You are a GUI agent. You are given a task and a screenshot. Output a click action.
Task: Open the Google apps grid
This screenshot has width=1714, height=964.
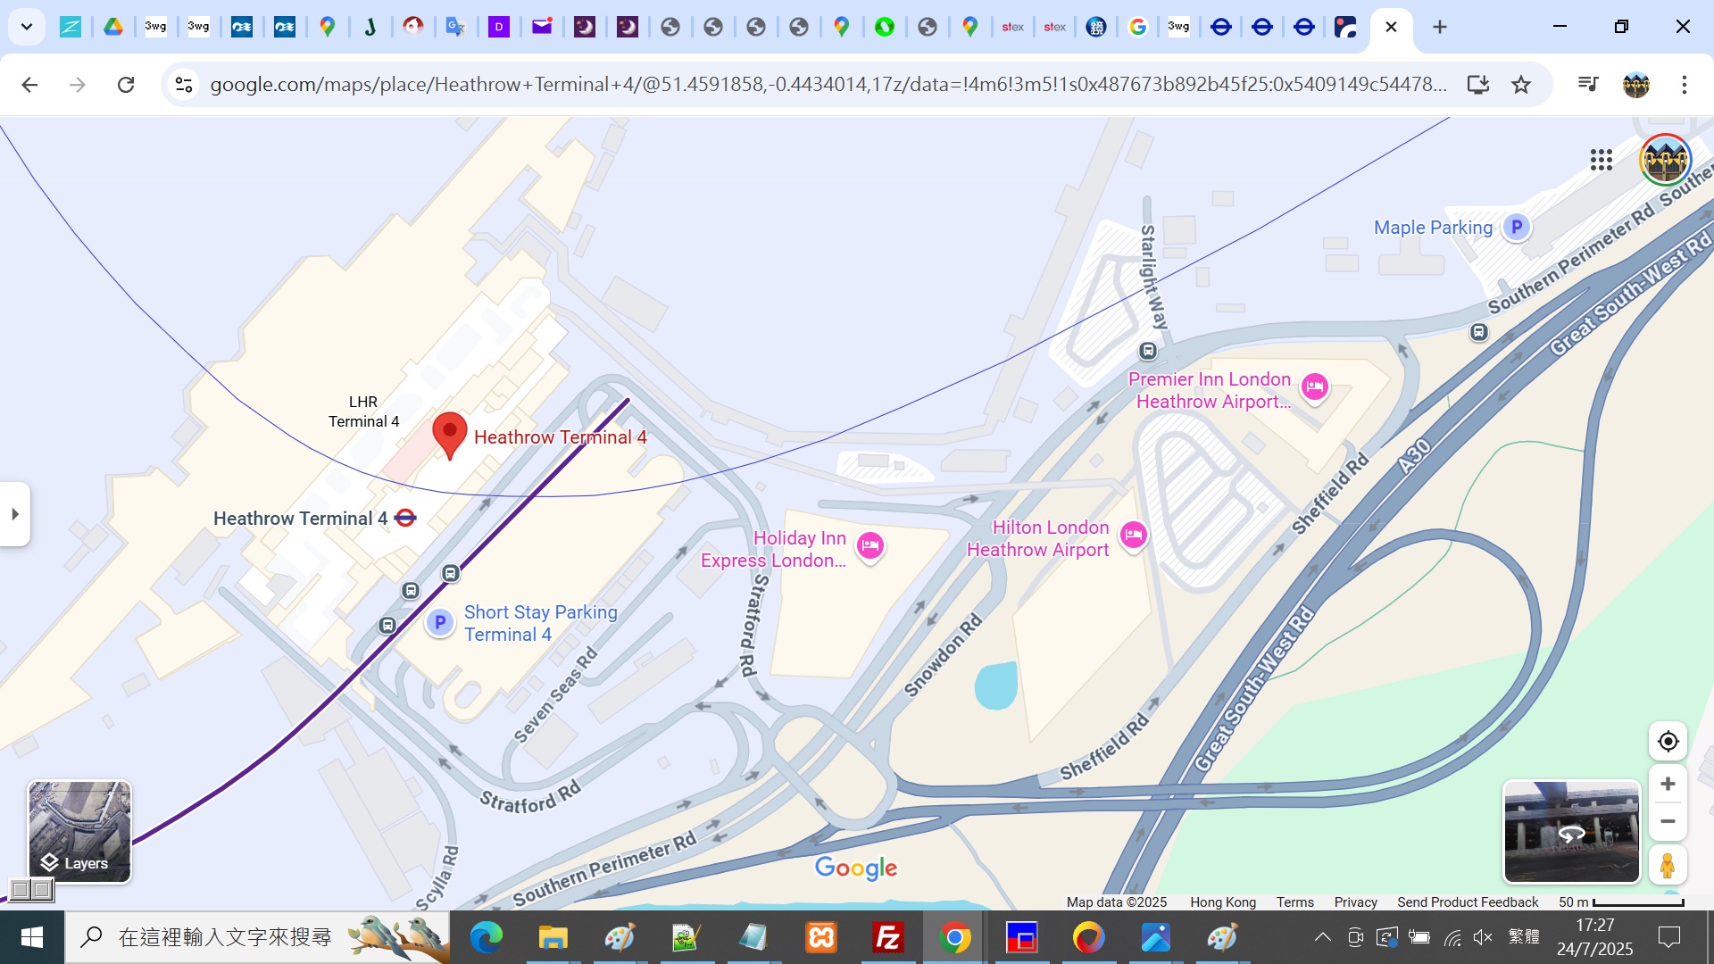[x=1602, y=160]
